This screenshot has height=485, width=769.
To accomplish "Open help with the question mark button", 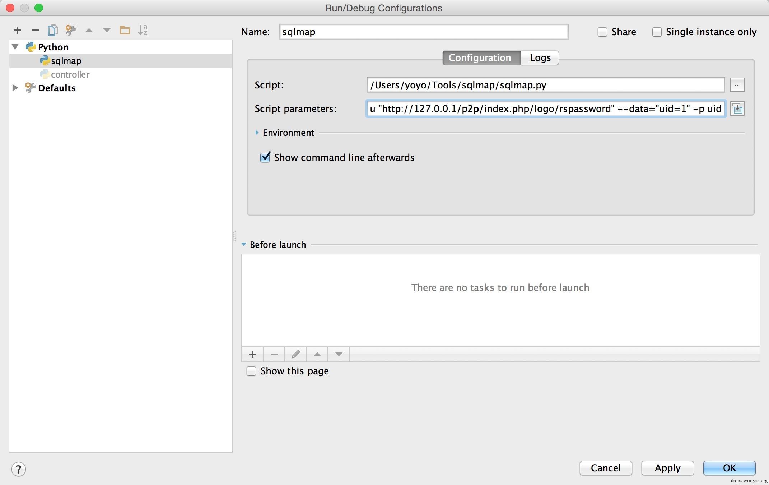I will (x=19, y=469).
